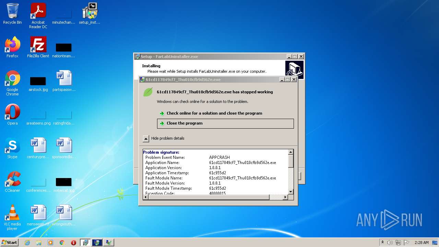Click Setup window title bar icon
The height and width of the screenshot is (247, 439).
(x=137, y=57)
